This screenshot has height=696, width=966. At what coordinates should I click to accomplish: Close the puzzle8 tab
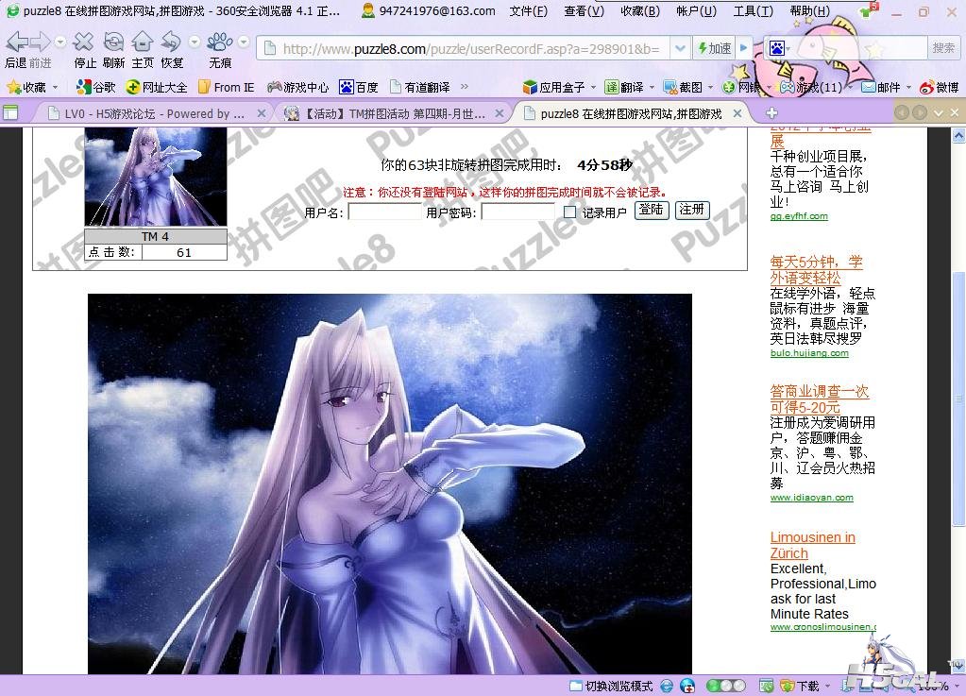click(x=737, y=113)
